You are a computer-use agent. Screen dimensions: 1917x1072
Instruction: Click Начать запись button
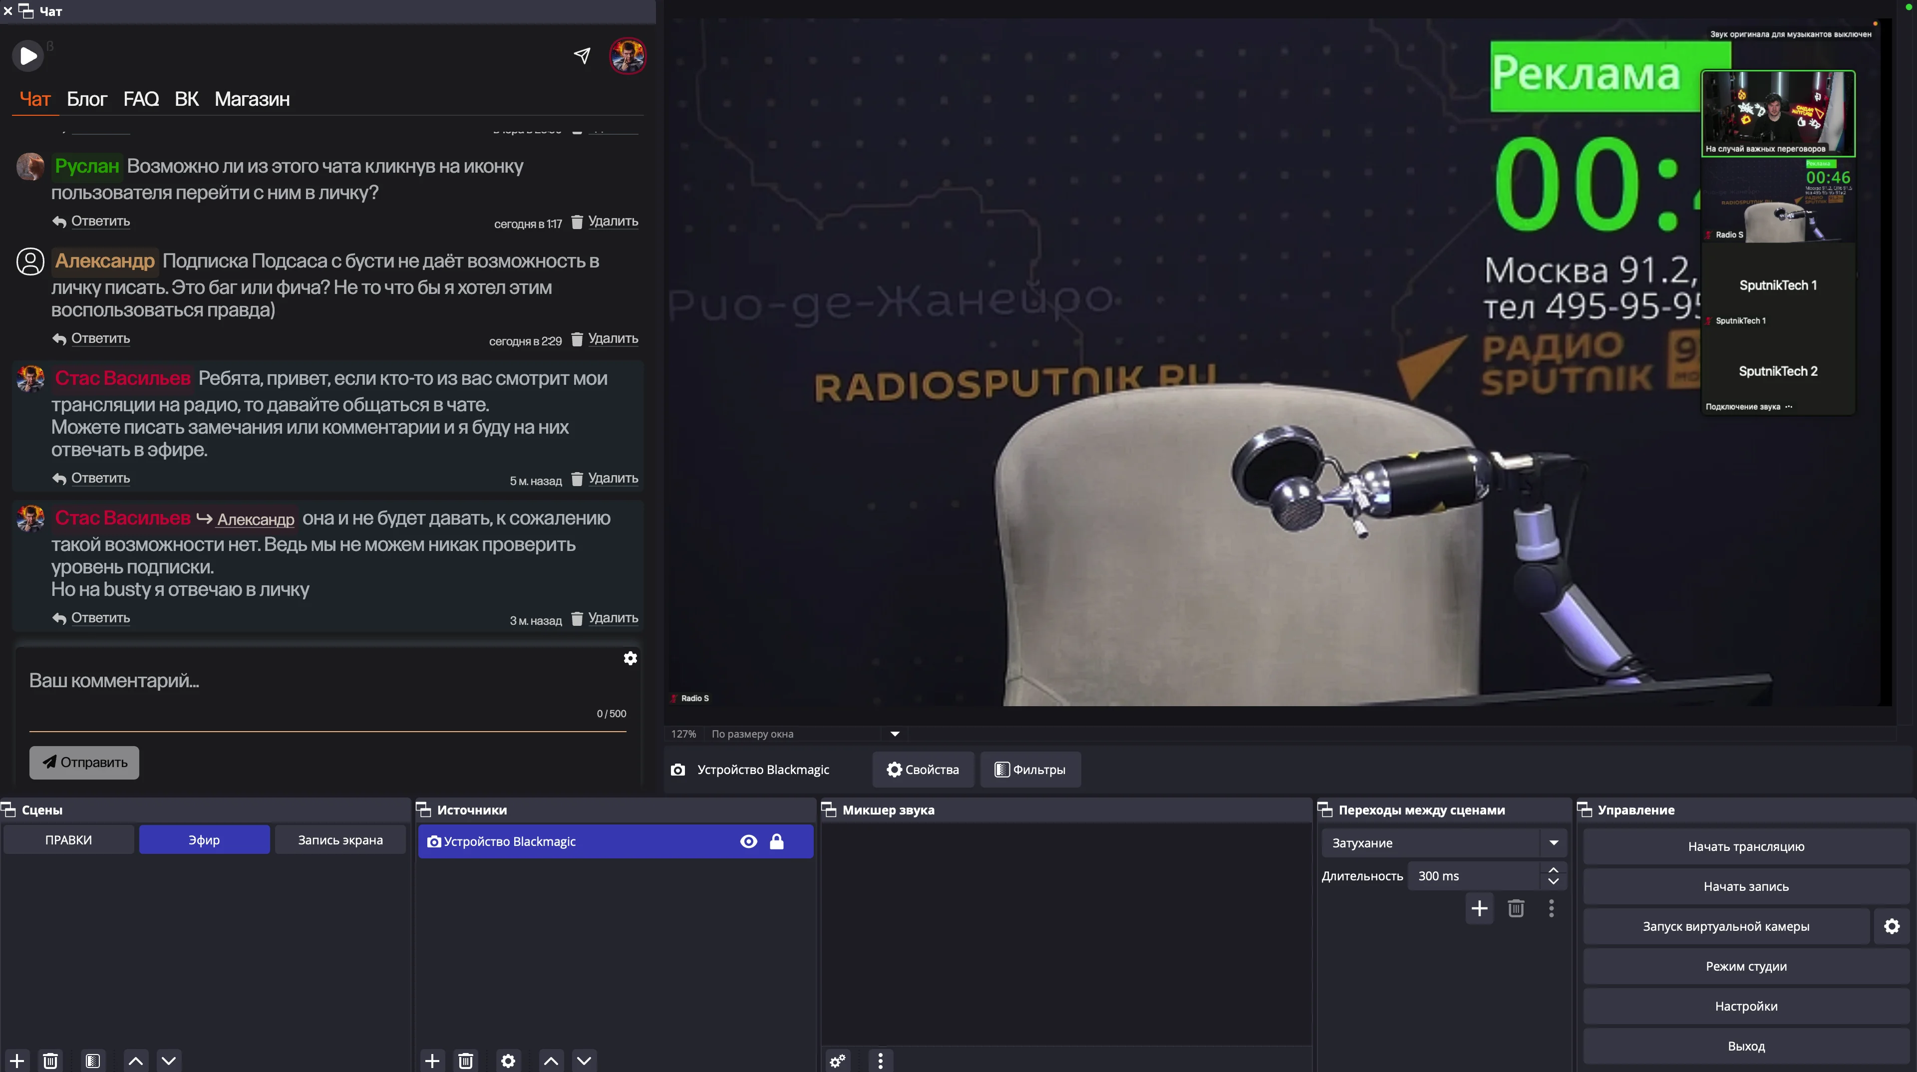click(x=1746, y=887)
